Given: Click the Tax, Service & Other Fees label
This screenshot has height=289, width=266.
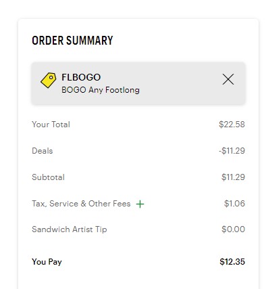Looking at the screenshot, I should (81, 204).
